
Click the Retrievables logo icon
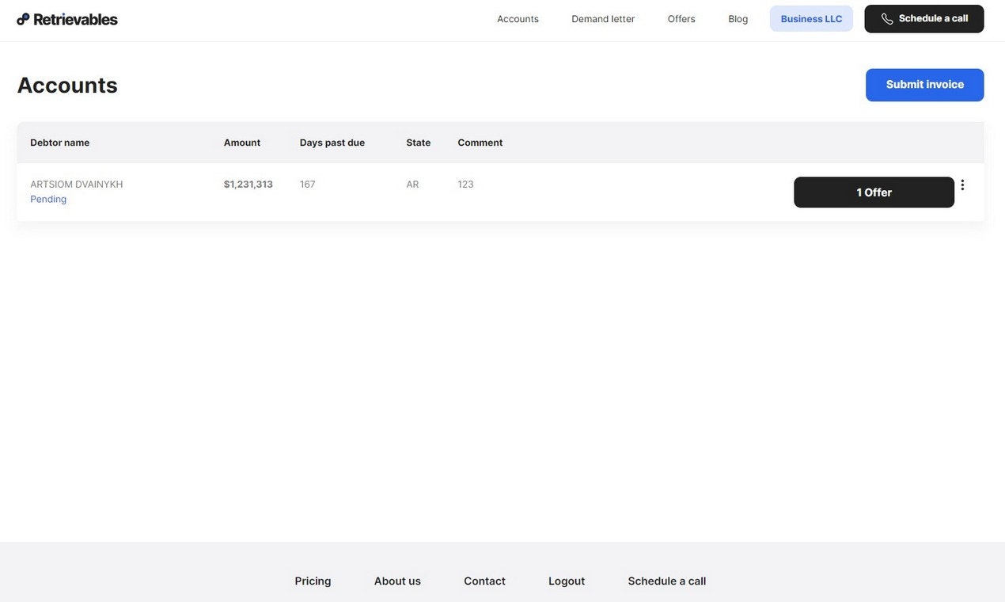pyautogui.click(x=23, y=19)
